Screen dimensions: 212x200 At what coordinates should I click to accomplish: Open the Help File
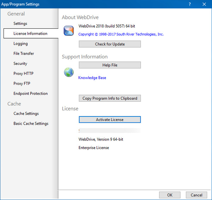pos(110,65)
